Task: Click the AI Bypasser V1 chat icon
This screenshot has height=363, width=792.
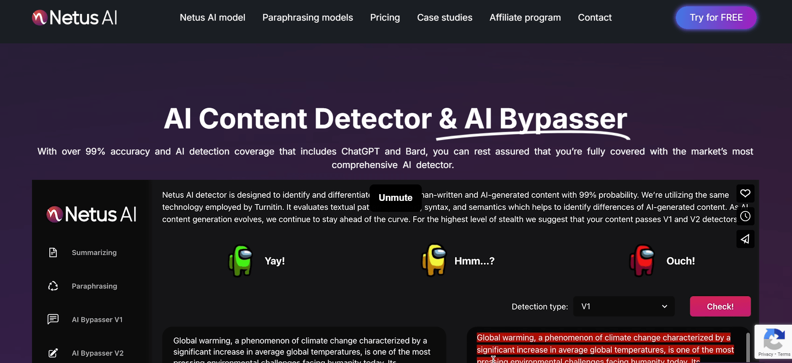Action: point(53,319)
